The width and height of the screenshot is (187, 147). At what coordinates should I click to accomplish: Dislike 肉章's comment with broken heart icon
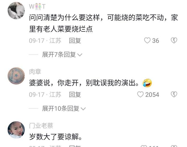point(174,94)
